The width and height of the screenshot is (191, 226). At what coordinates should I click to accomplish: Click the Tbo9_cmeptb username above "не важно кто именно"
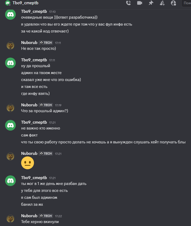coord(34,122)
